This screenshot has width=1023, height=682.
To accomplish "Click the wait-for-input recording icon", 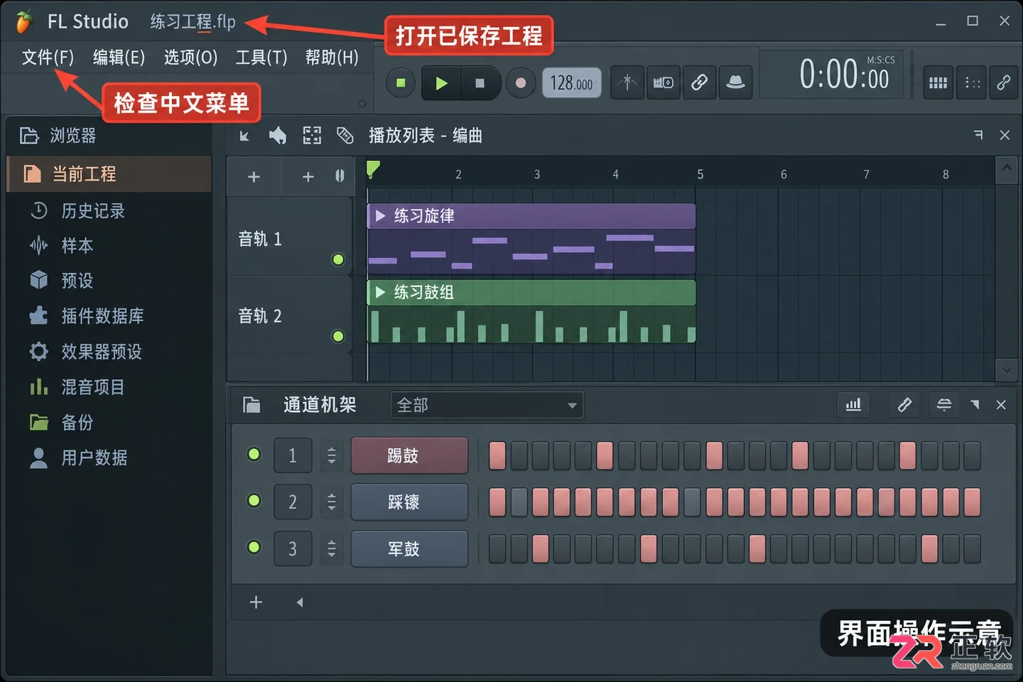I will (664, 82).
